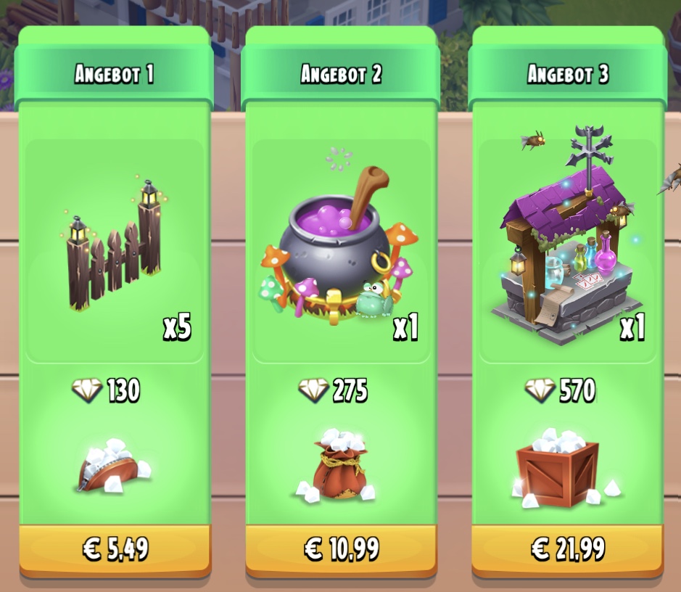Screen dimensions: 681x592
Task: Click the zipper pouch of diamonds
Action: [114, 466]
